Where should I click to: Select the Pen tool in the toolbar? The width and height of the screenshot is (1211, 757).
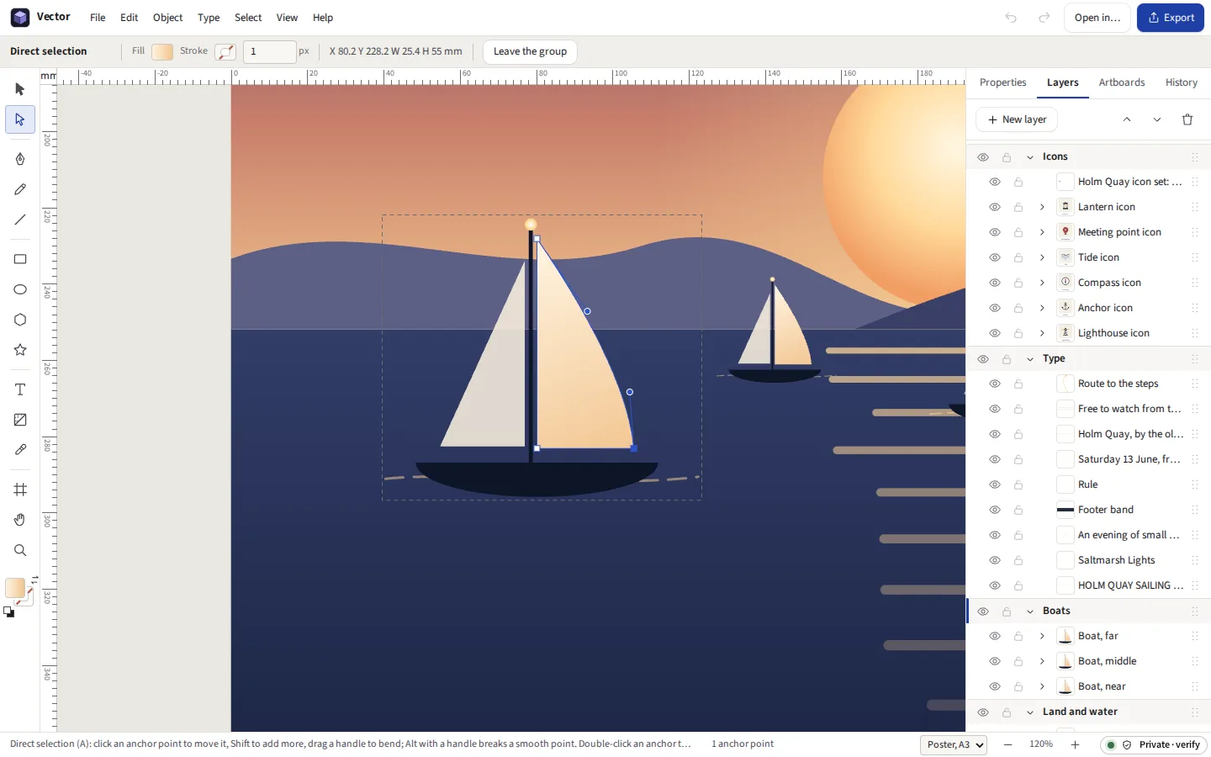[x=20, y=159]
